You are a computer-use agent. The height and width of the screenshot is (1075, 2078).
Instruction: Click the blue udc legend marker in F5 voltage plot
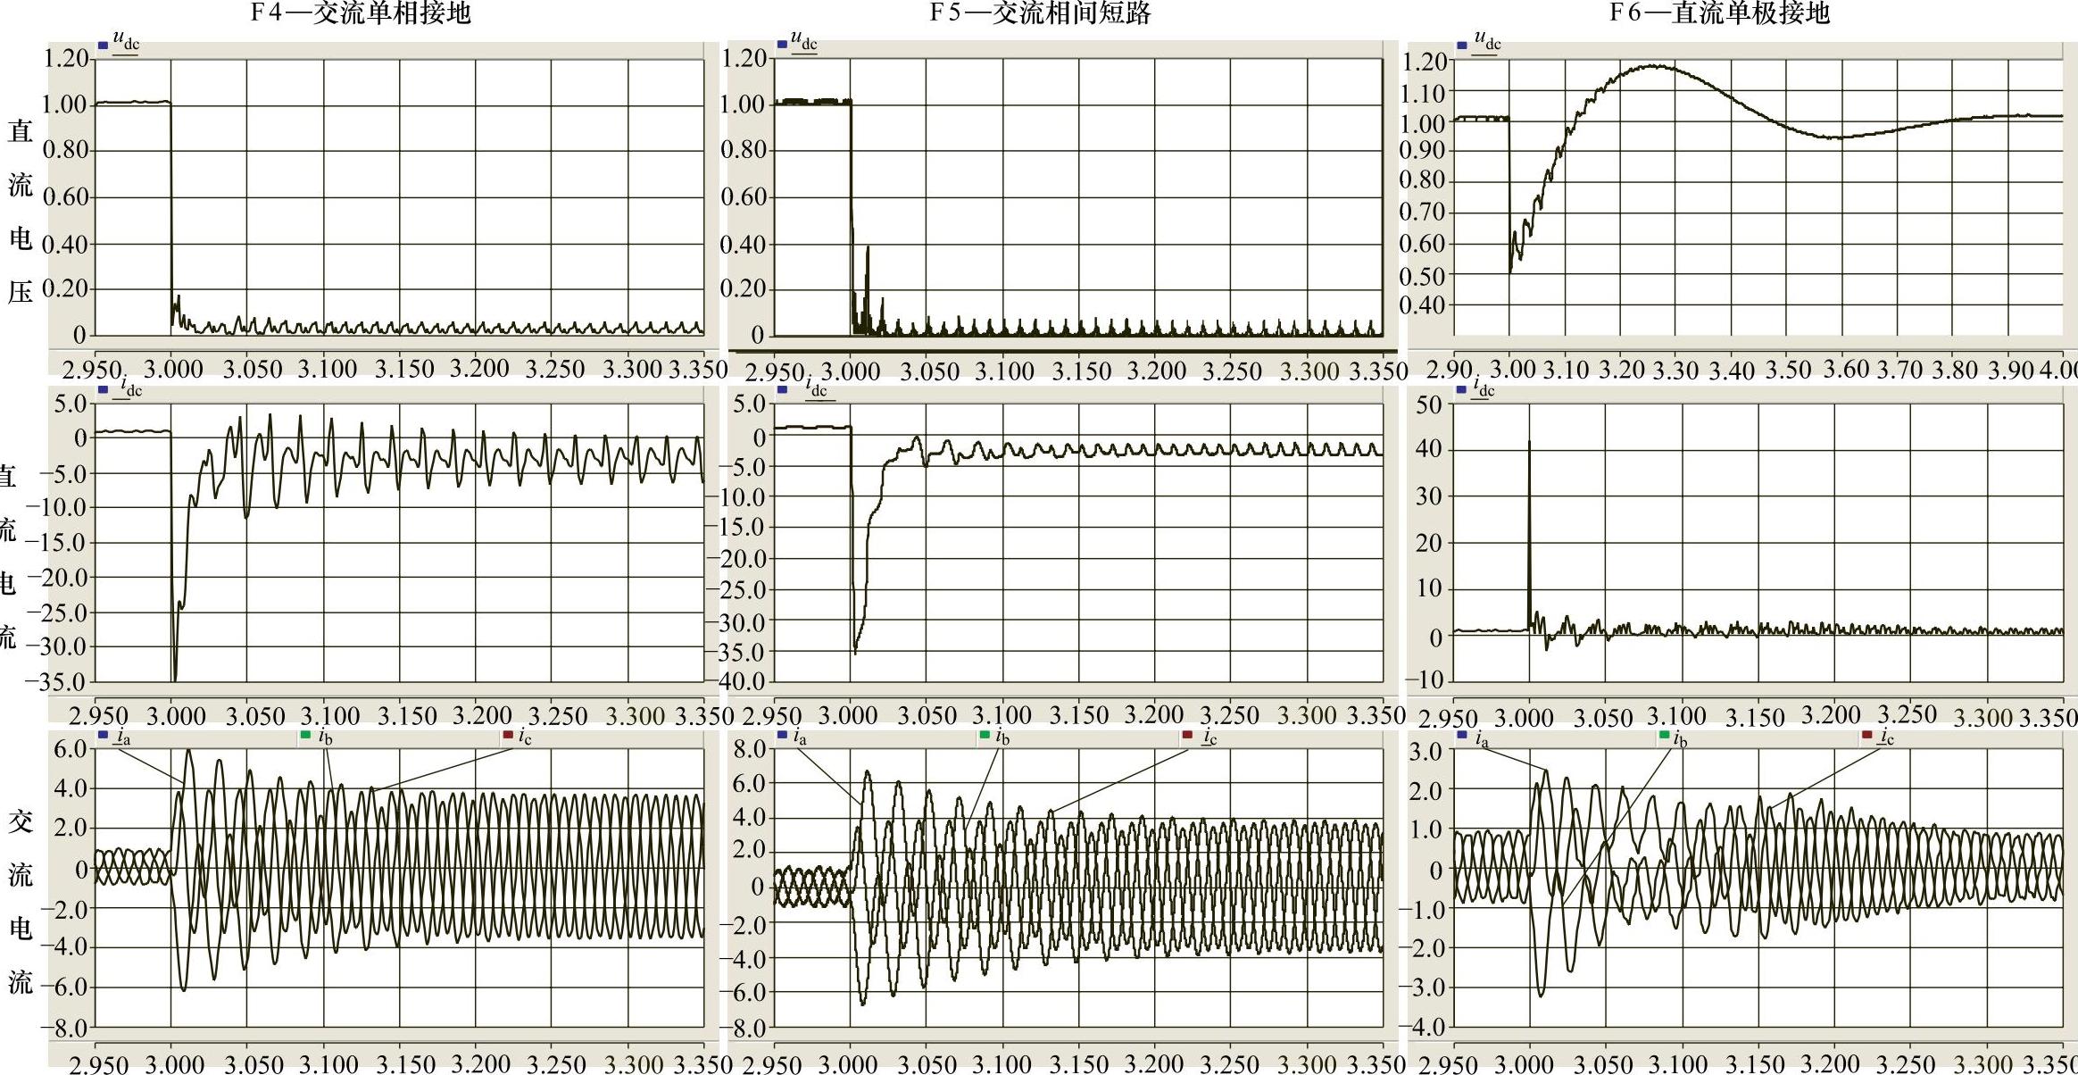(782, 44)
